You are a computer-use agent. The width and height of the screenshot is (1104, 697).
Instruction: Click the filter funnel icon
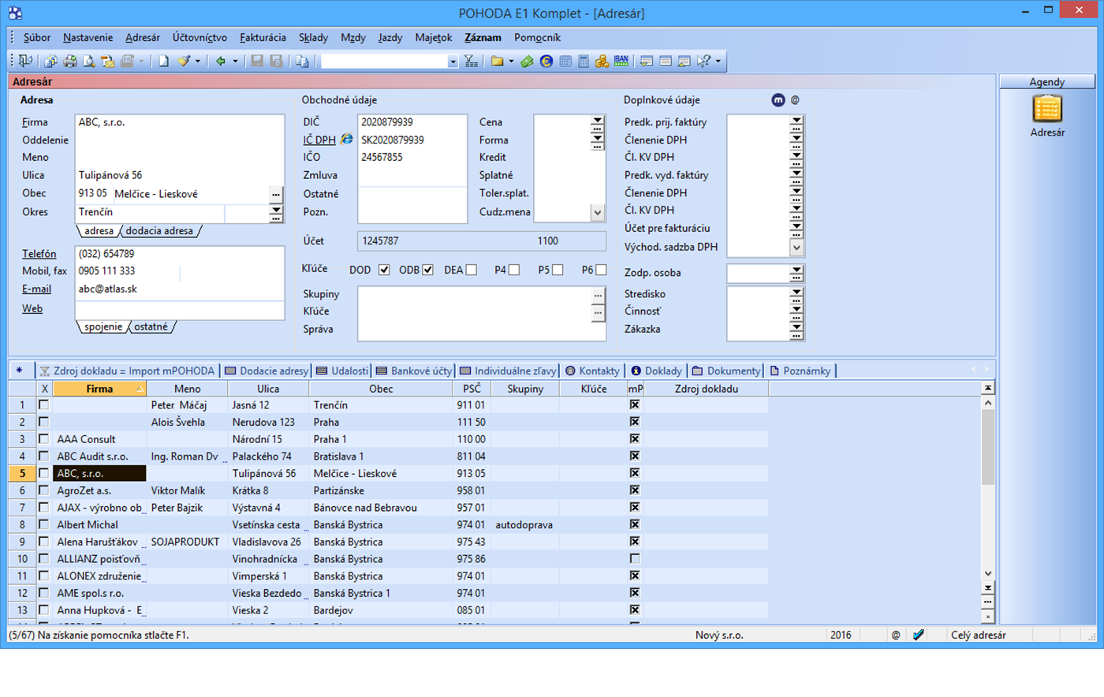[x=471, y=61]
